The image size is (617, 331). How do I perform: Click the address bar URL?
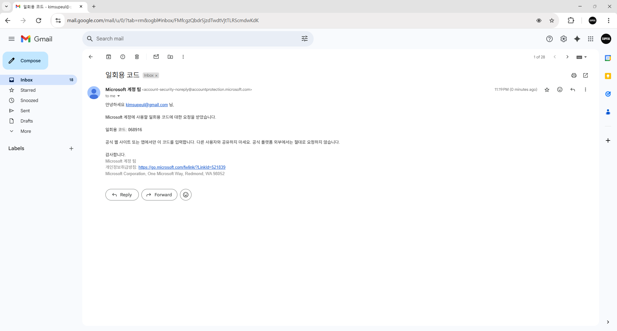163,21
